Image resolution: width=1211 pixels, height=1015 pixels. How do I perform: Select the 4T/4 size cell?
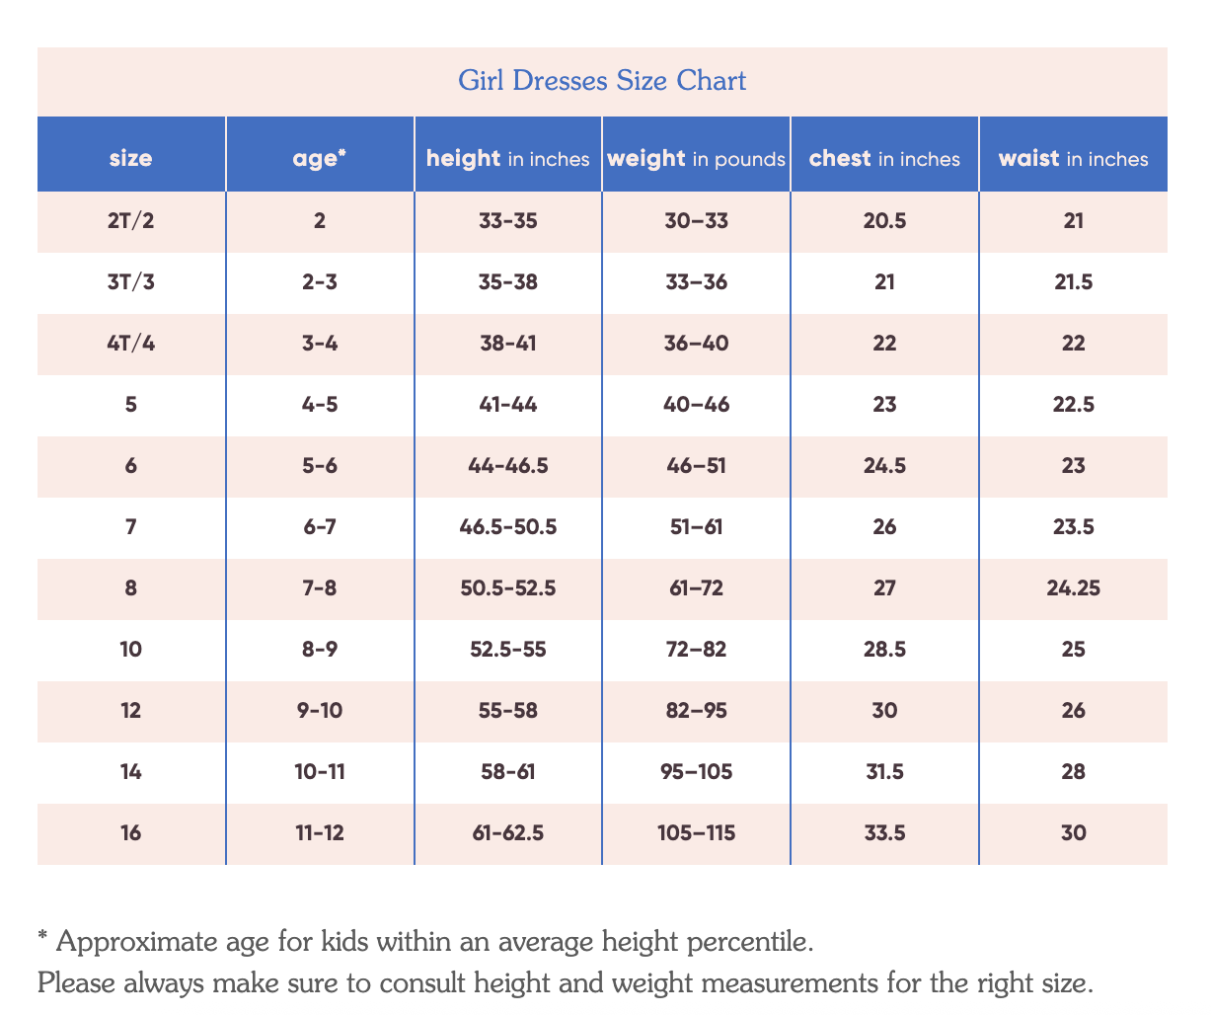point(131,344)
